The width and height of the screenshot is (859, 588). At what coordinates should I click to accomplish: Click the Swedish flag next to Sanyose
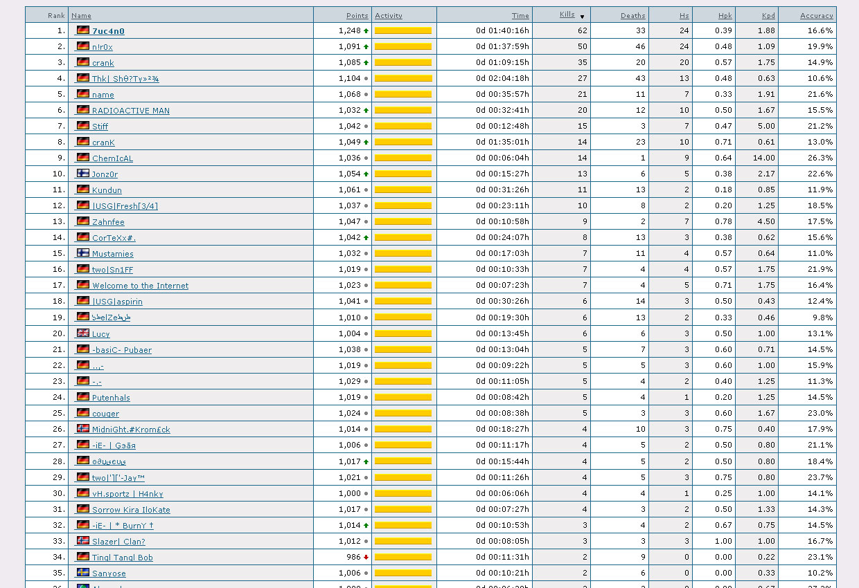tap(83, 573)
